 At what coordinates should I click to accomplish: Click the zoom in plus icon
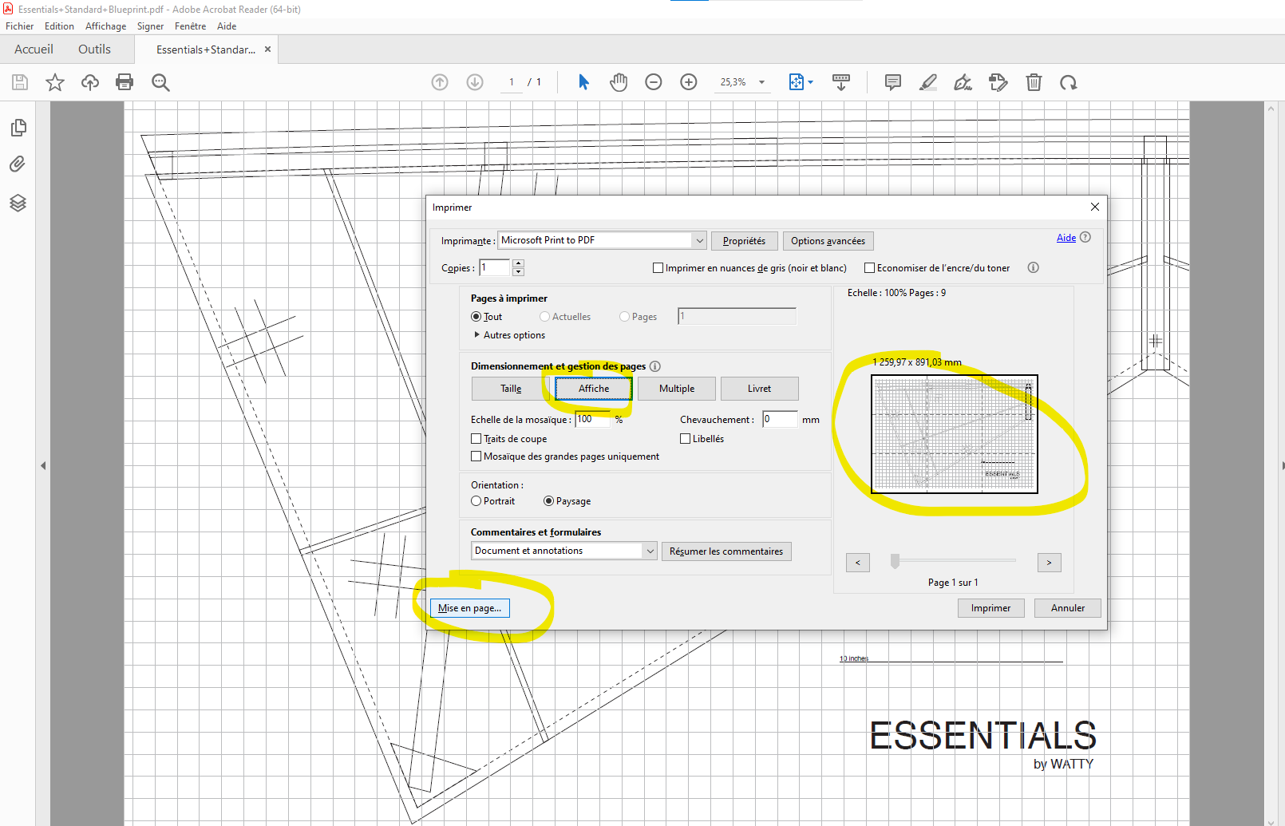689,82
